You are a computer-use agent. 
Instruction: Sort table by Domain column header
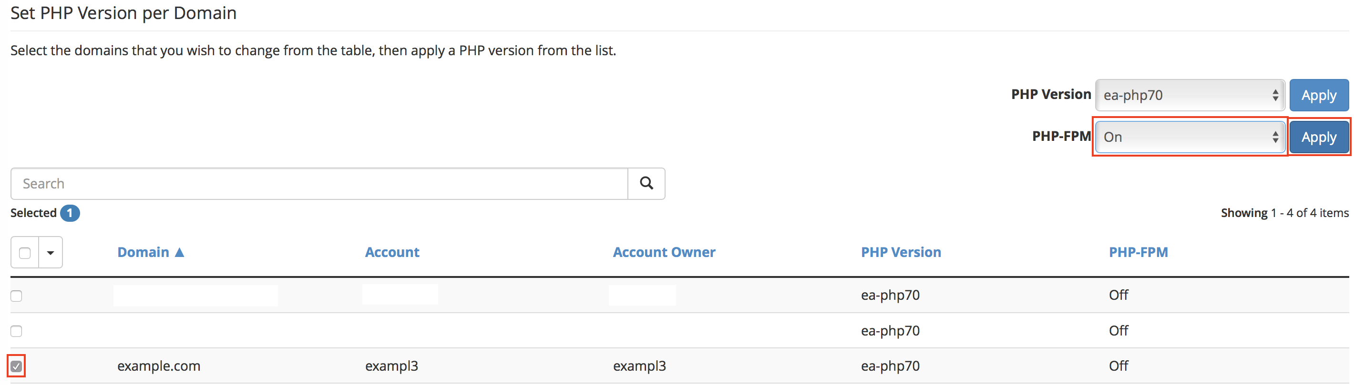(x=143, y=252)
